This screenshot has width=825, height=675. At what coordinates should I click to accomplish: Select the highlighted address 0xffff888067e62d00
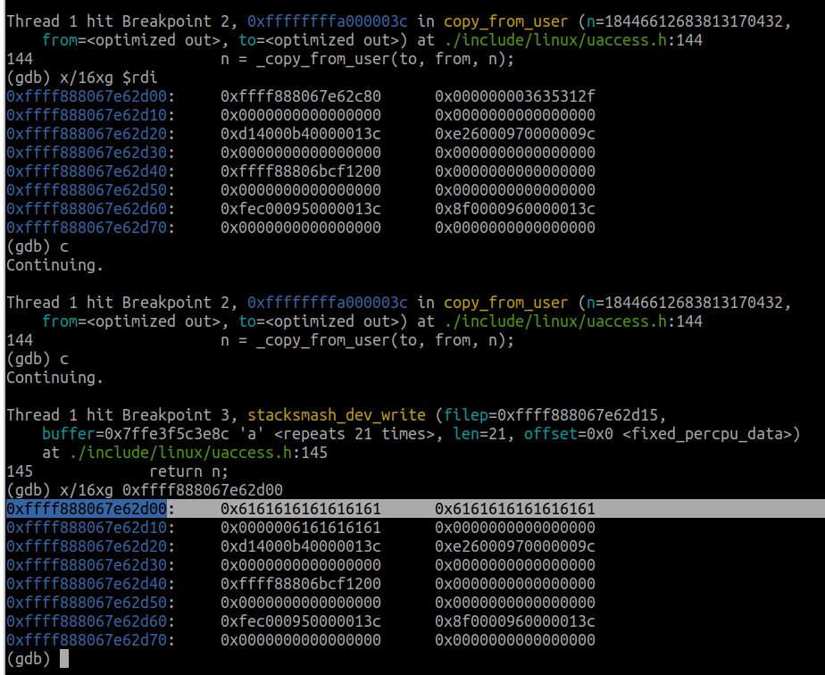[x=87, y=509]
